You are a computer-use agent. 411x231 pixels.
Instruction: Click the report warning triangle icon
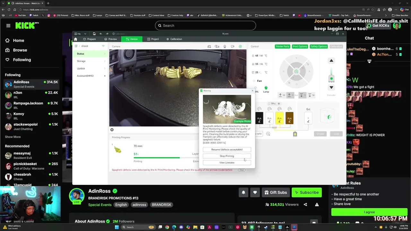coord(317,205)
